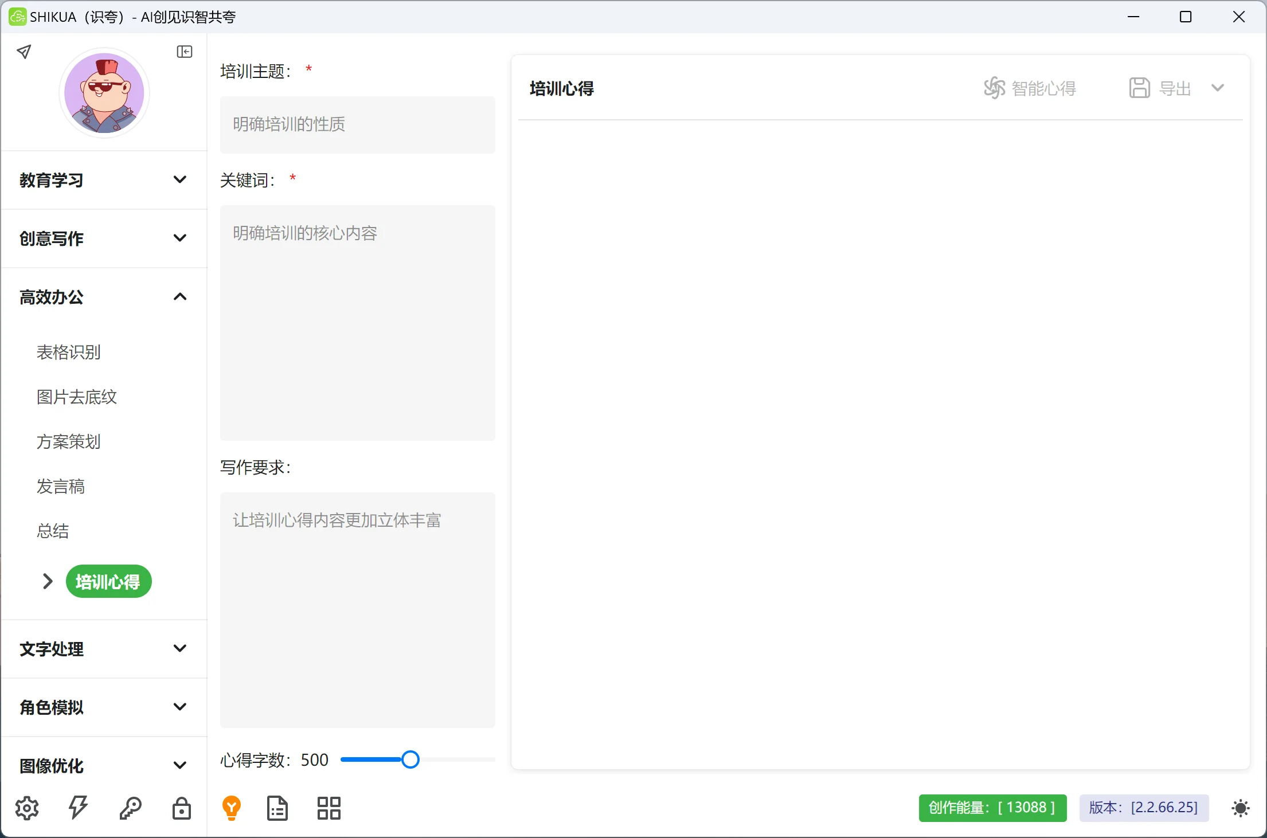Click the padlock icon
The height and width of the screenshot is (838, 1267).
point(182,808)
